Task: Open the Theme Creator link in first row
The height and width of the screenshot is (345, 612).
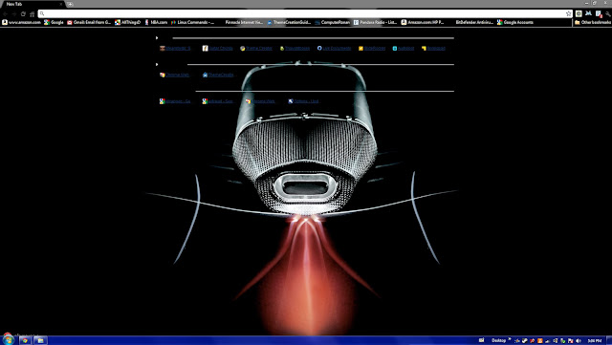Action: click(256, 49)
